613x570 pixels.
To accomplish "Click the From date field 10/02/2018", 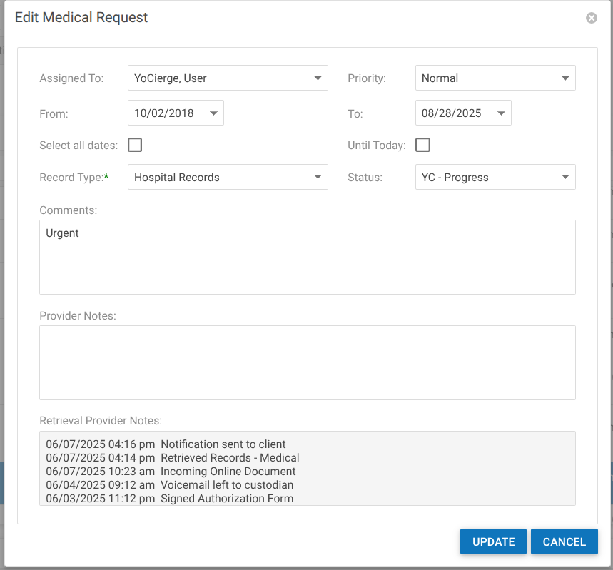I will (165, 113).
